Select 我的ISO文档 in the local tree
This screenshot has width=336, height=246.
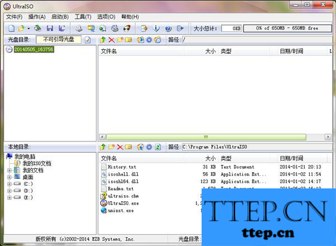tap(37, 163)
